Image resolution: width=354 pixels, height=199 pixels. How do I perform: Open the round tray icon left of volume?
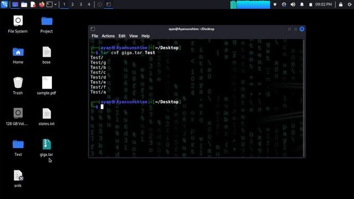pyautogui.click(x=284, y=4)
